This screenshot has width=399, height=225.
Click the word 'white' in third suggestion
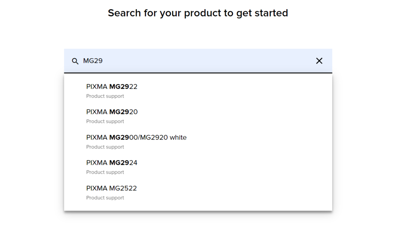click(x=178, y=138)
